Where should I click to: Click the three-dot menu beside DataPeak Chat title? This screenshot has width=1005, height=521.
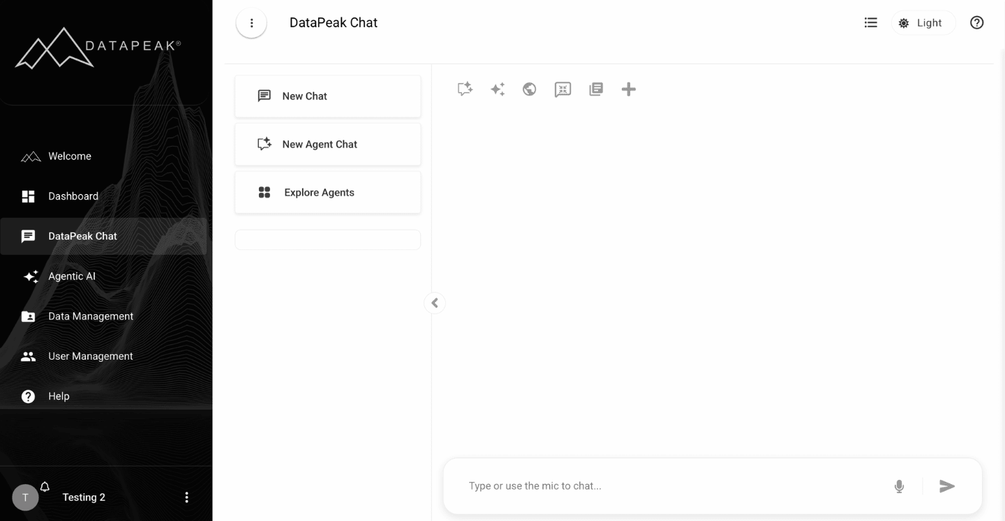pyautogui.click(x=251, y=23)
